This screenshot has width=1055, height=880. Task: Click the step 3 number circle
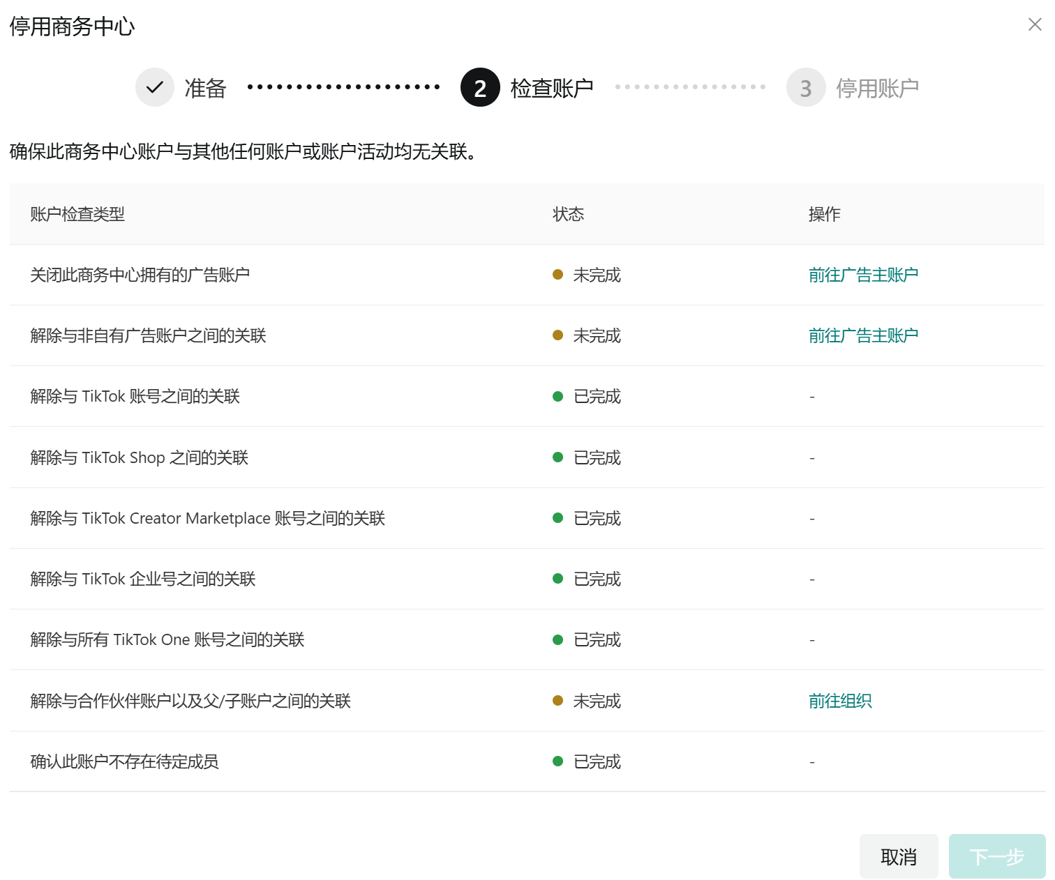point(806,88)
